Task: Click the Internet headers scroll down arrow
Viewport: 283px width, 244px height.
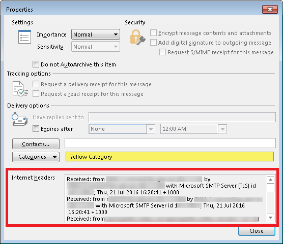Action: [x=270, y=218]
